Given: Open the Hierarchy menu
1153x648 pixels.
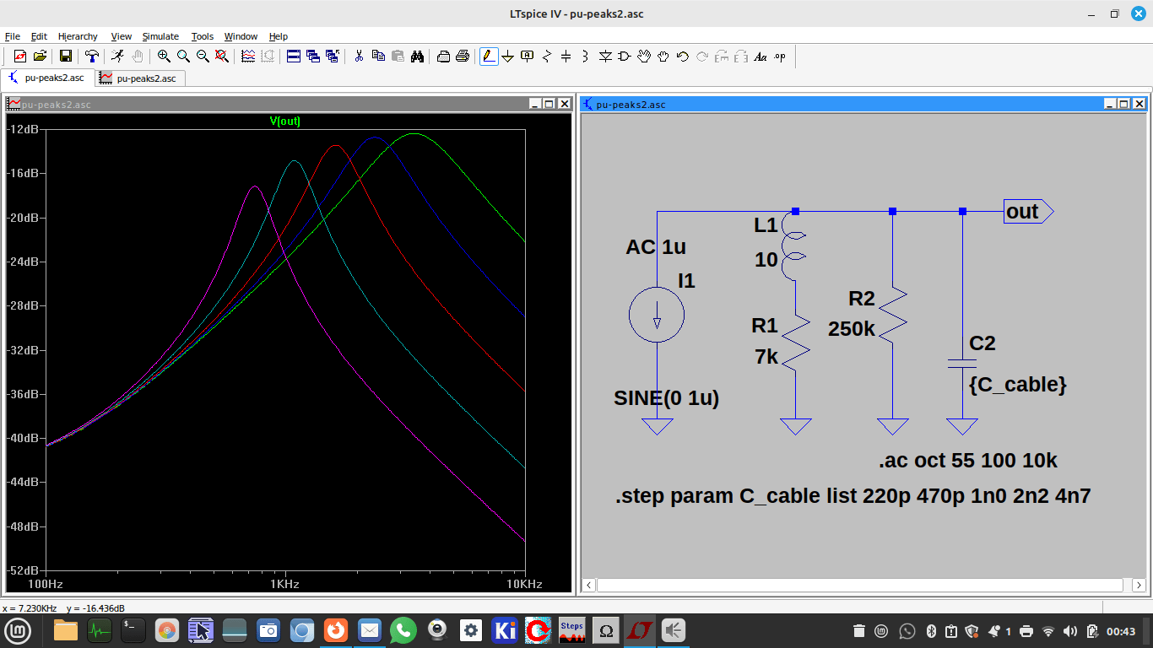Looking at the screenshot, I should pos(78,36).
